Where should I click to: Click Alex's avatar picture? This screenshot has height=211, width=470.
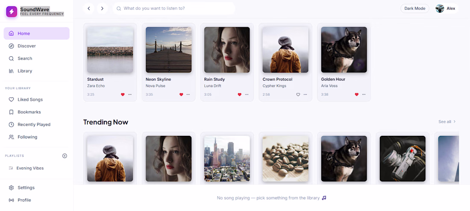pyautogui.click(x=440, y=9)
